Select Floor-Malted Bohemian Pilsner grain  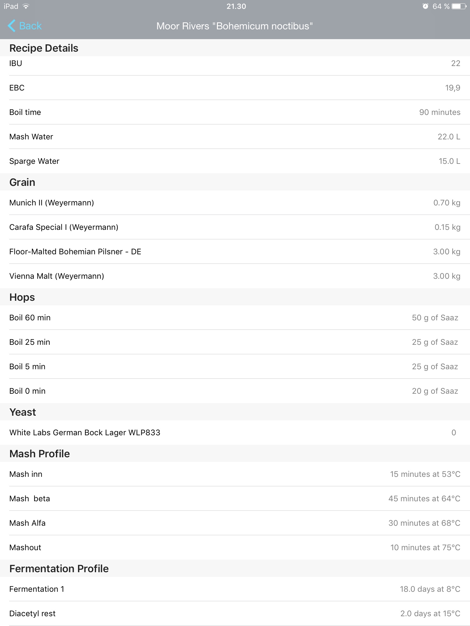point(235,252)
